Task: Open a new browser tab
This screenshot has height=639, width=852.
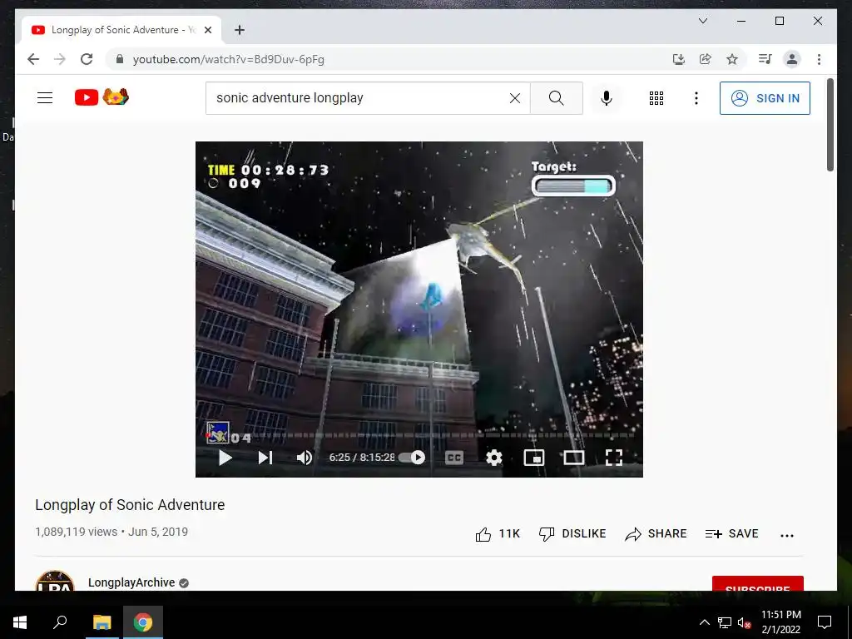Action: coord(239,30)
